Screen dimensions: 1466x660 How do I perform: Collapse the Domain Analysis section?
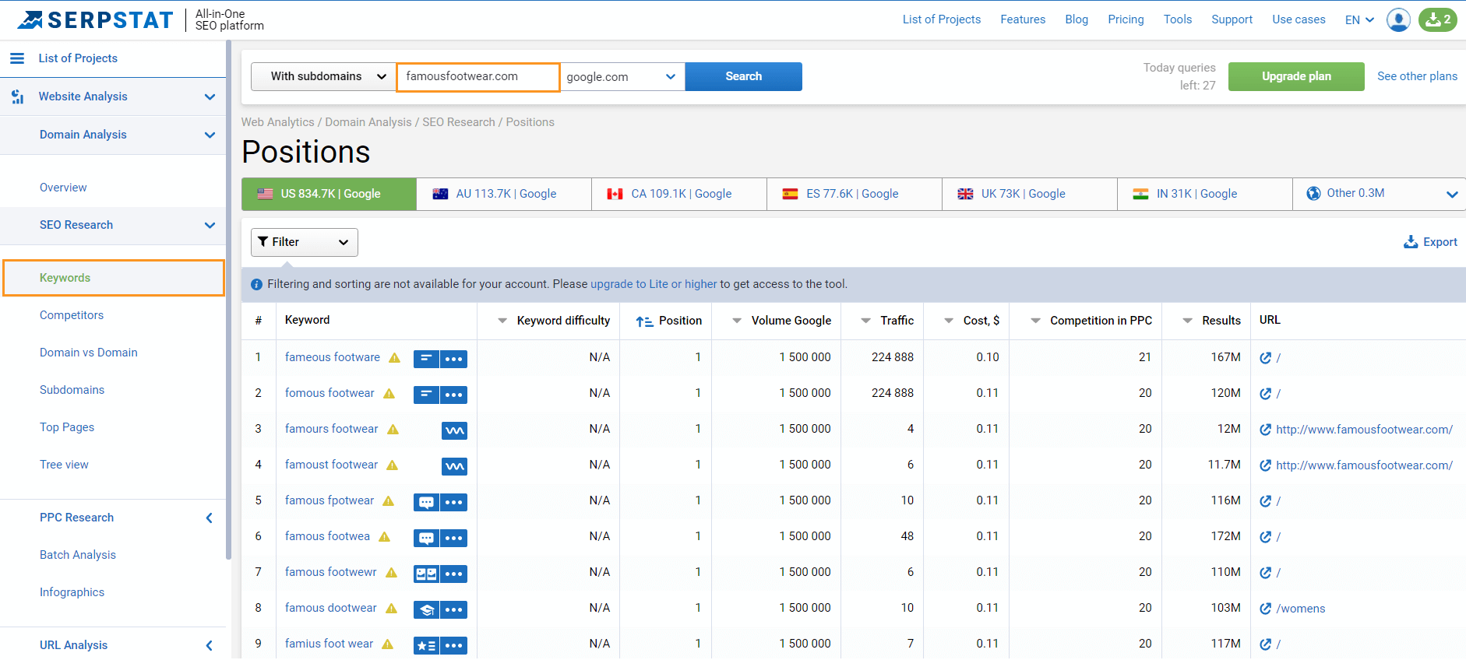(x=210, y=135)
